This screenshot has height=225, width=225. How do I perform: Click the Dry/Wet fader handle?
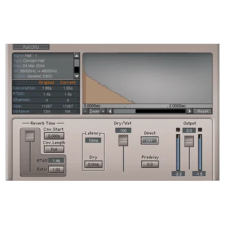(123, 141)
